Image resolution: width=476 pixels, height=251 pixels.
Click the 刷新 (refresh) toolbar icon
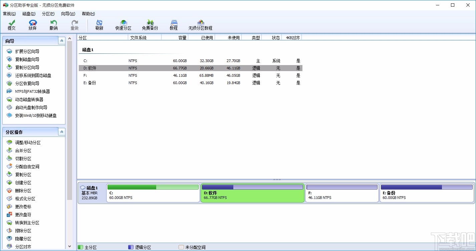click(99, 25)
